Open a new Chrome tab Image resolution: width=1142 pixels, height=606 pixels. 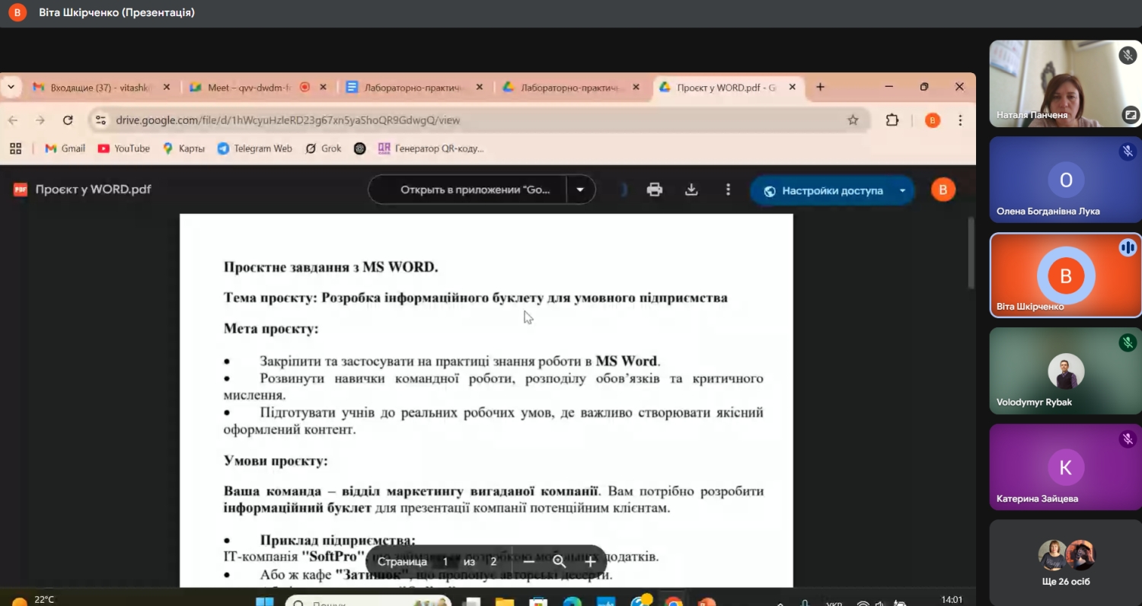pyautogui.click(x=820, y=88)
